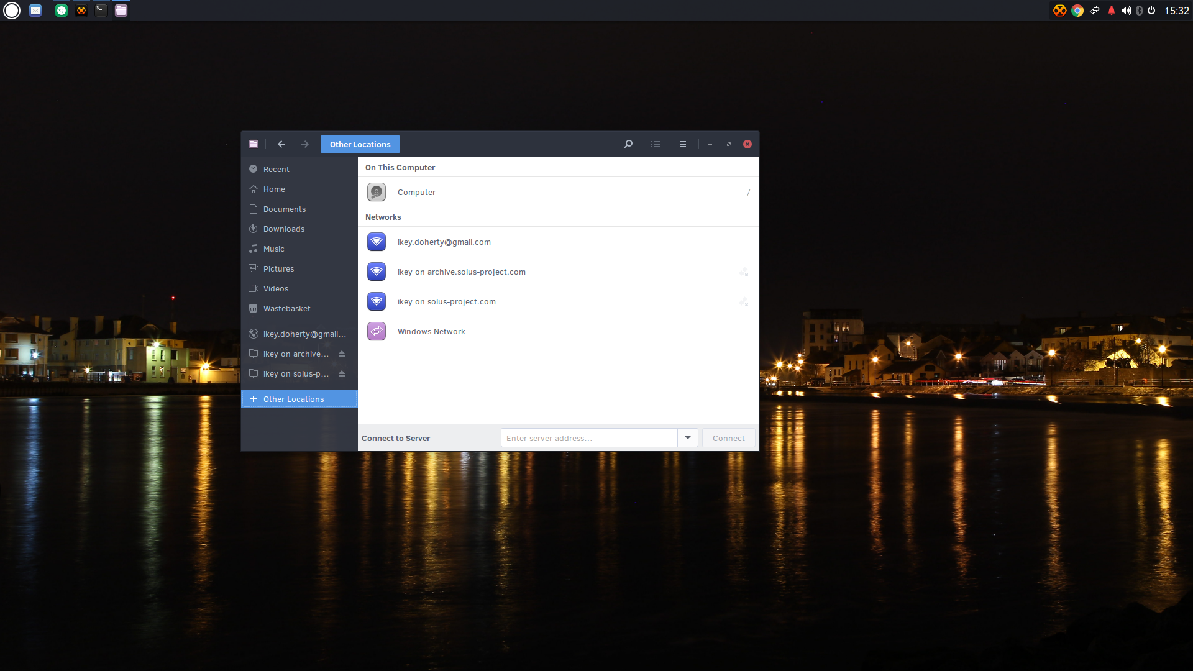The width and height of the screenshot is (1193, 671).
Task: Disconnect solus-project.com via its row icon
Action: coord(743,302)
